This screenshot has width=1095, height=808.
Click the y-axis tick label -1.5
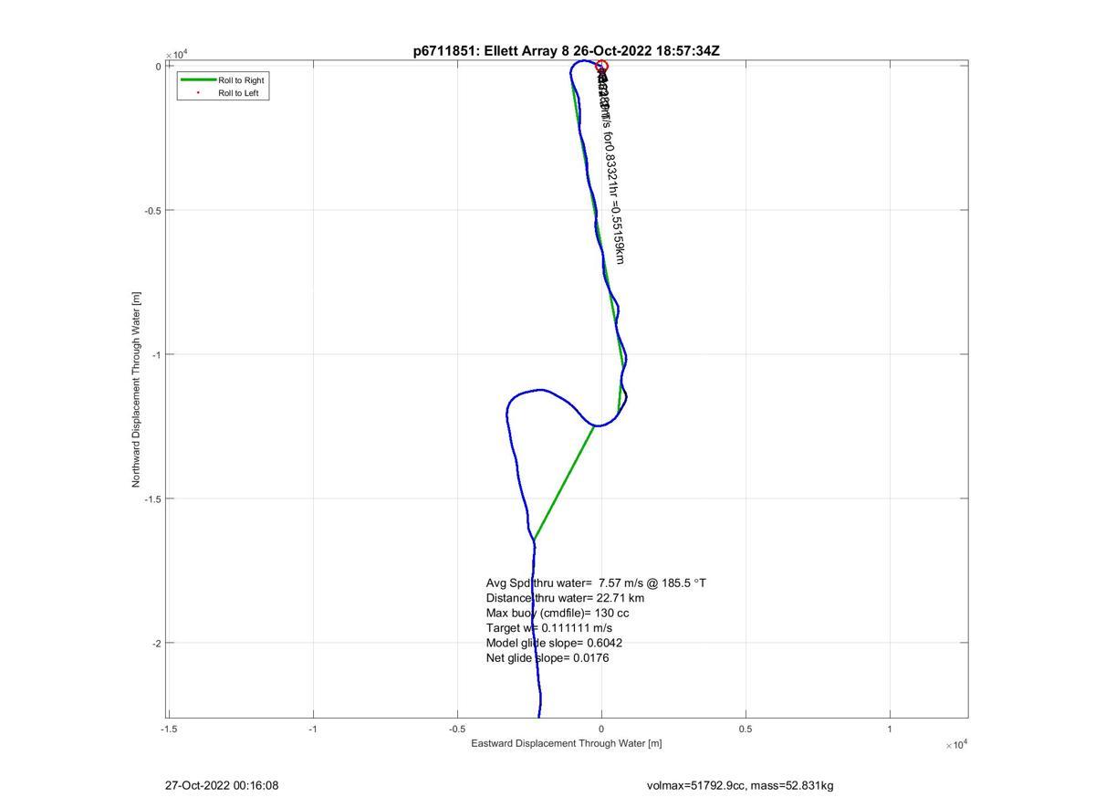(153, 498)
